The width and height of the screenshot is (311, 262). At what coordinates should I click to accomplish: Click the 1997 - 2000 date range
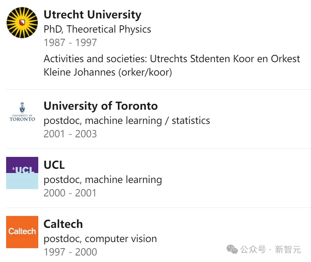coord(70,252)
